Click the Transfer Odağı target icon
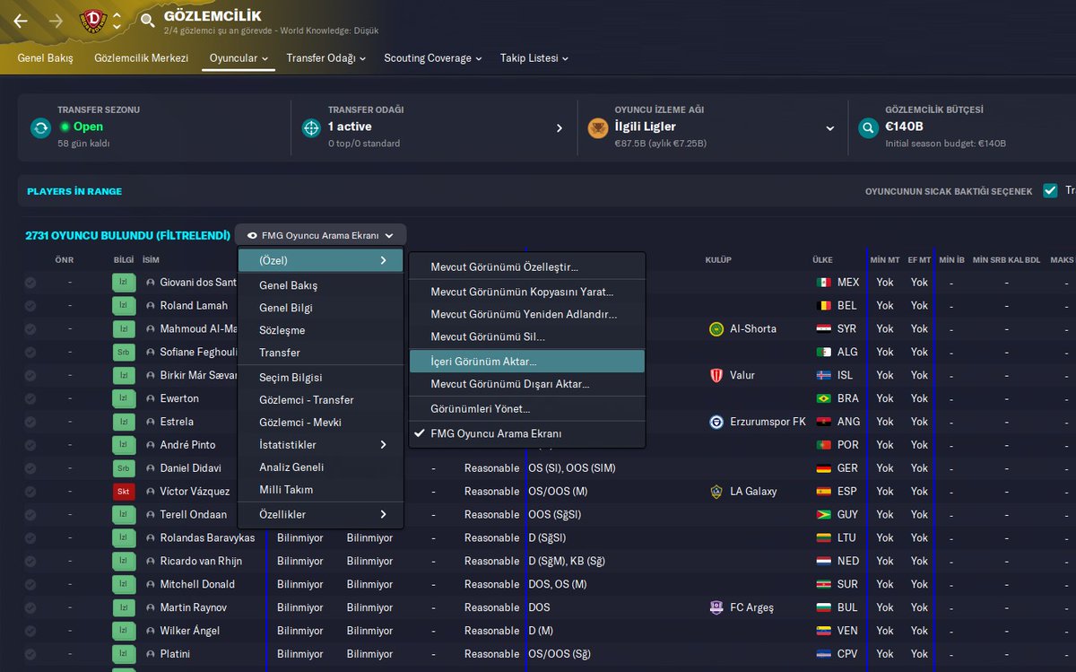The width and height of the screenshot is (1076, 672). pyautogui.click(x=311, y=128)
